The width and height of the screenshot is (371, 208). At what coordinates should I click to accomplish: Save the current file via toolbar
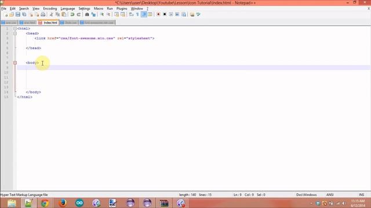coord(18,14)
